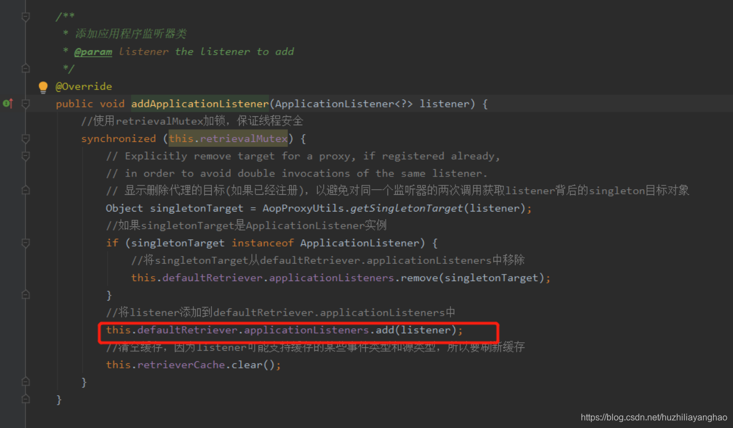Collapse the if singletonTarget instanceof block
The image size is (733, 428).
click(x=25, y=243)
